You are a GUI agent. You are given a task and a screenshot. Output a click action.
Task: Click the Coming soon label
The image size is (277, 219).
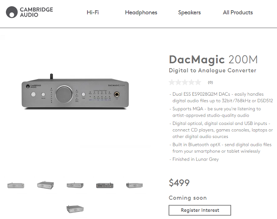pos(188,198)
